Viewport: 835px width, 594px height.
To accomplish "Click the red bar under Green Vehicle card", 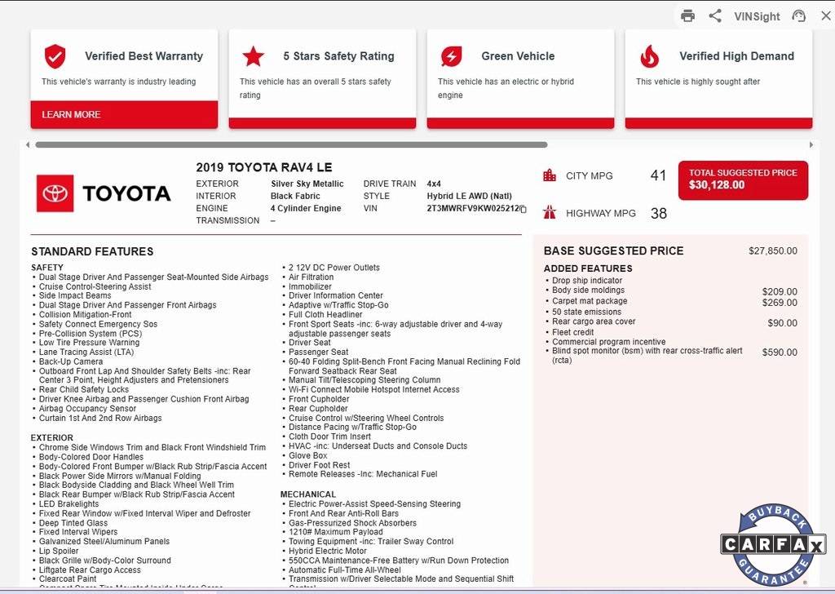I will 520,123.
